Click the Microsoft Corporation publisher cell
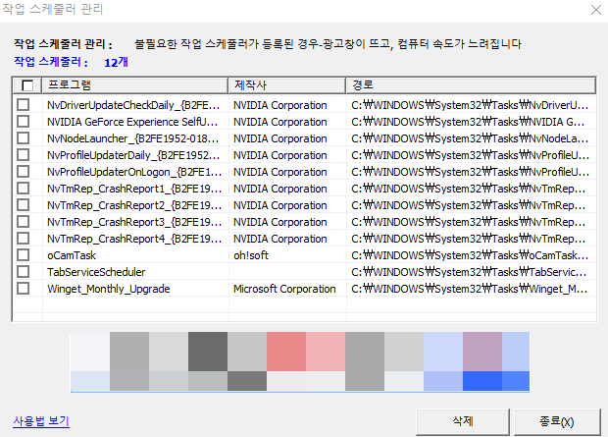This screenshot has height=437, width=608. [x=284, y=289]
